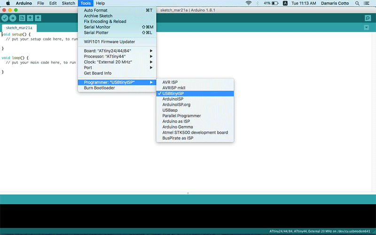Click the clock Tue 11:13 AM

[304, 3]
